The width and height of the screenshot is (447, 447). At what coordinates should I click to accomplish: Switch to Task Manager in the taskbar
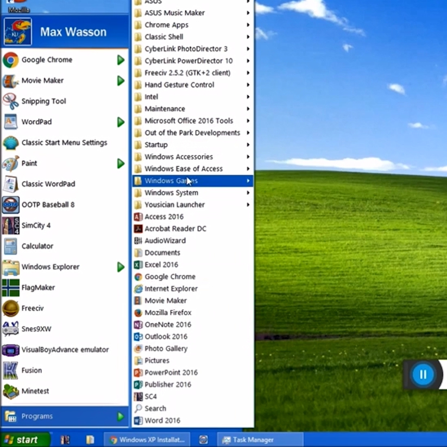(x=260, y=440)
